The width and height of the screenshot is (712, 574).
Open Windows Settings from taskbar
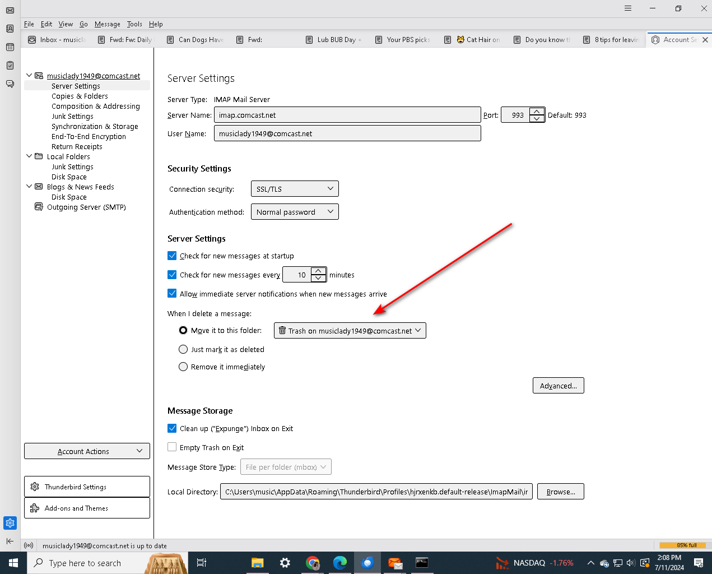pyautogui.click(x=285, y=563)
